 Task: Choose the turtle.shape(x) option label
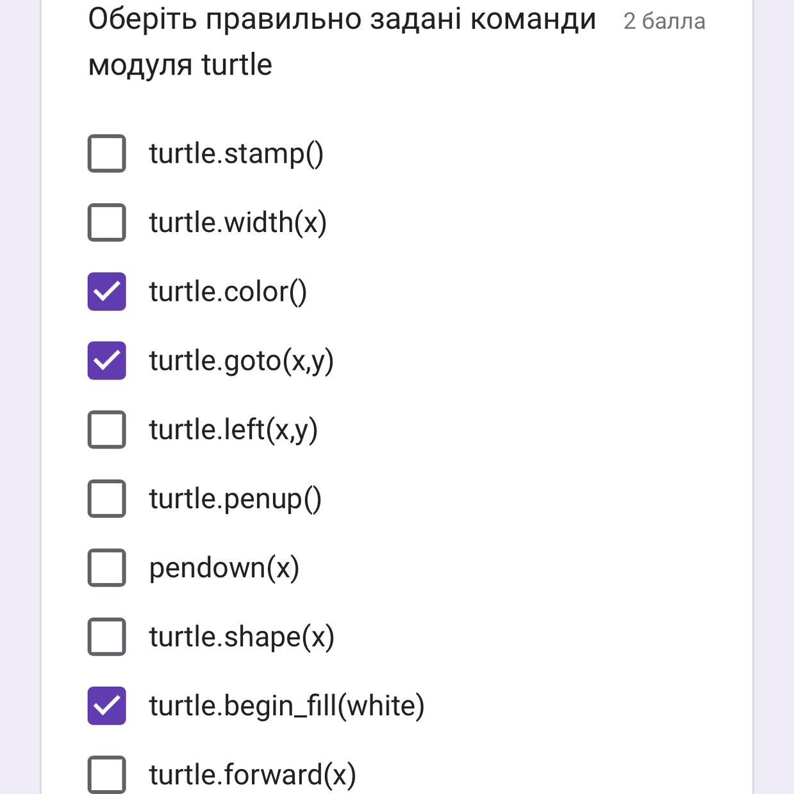click(242, 637)
